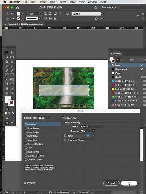146x194 pixels.
Task: Select the Selection tool arrow
Action: coord(7,53)
